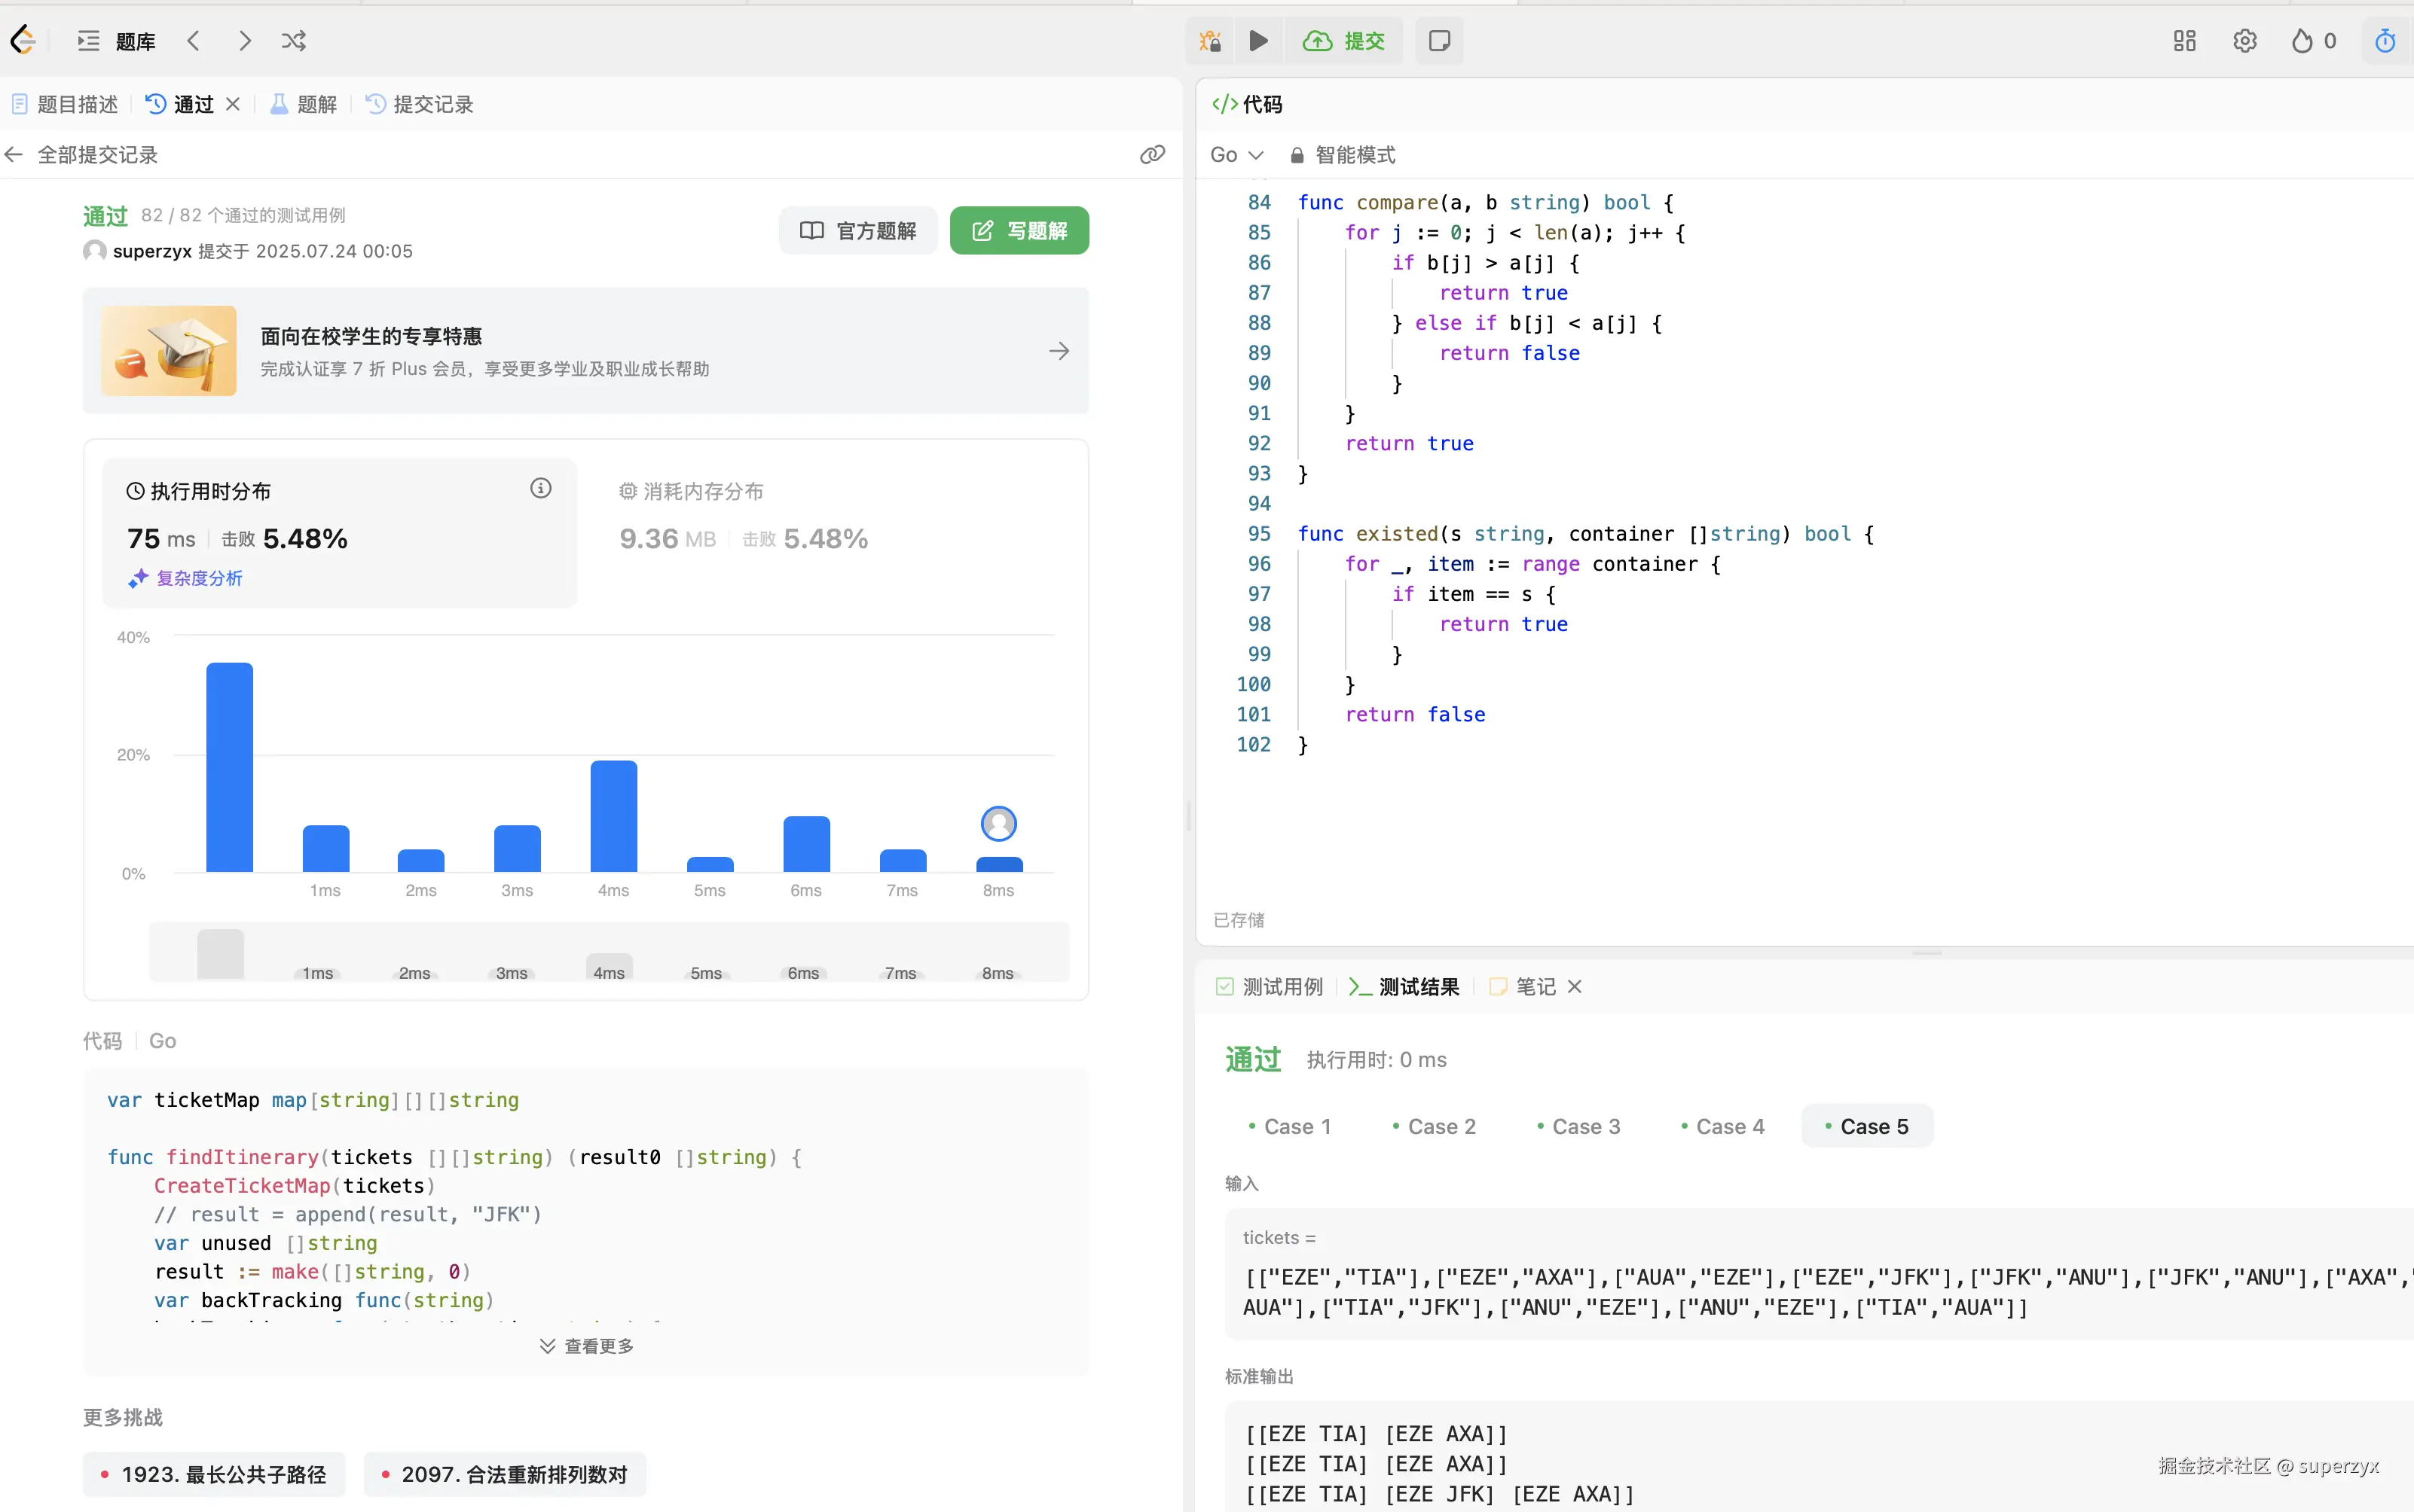Click the banner right arrow icon
The height and width of the screenshot is (1512, 2414).
pos(1059,351)
